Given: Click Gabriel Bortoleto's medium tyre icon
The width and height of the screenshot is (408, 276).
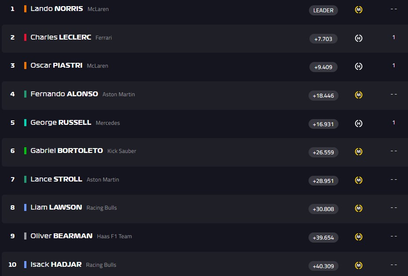Looking at the screenshot, I should (x=359, y=152).
